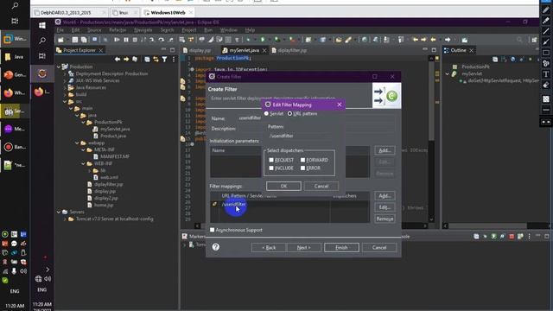The height and width of the screenshot is (311, 553).
Task: Select the /usendfilter mapping row
Action: click(289, 204)
